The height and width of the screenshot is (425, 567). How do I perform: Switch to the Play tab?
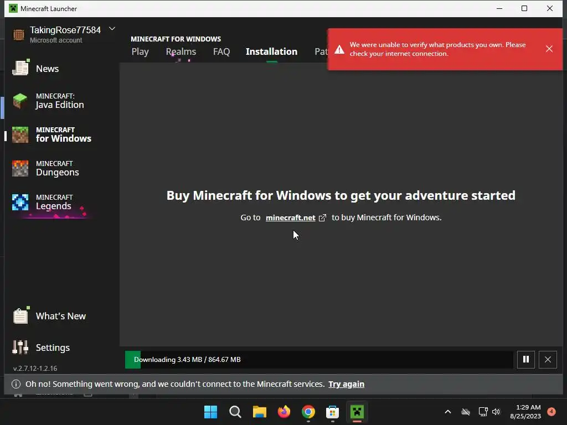140,51
